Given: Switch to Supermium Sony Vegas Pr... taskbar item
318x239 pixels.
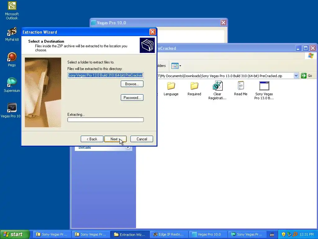Looking at the screenshot, I should [247, 235].
